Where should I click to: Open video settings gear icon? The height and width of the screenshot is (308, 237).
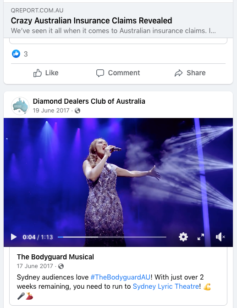click(183, 237)
